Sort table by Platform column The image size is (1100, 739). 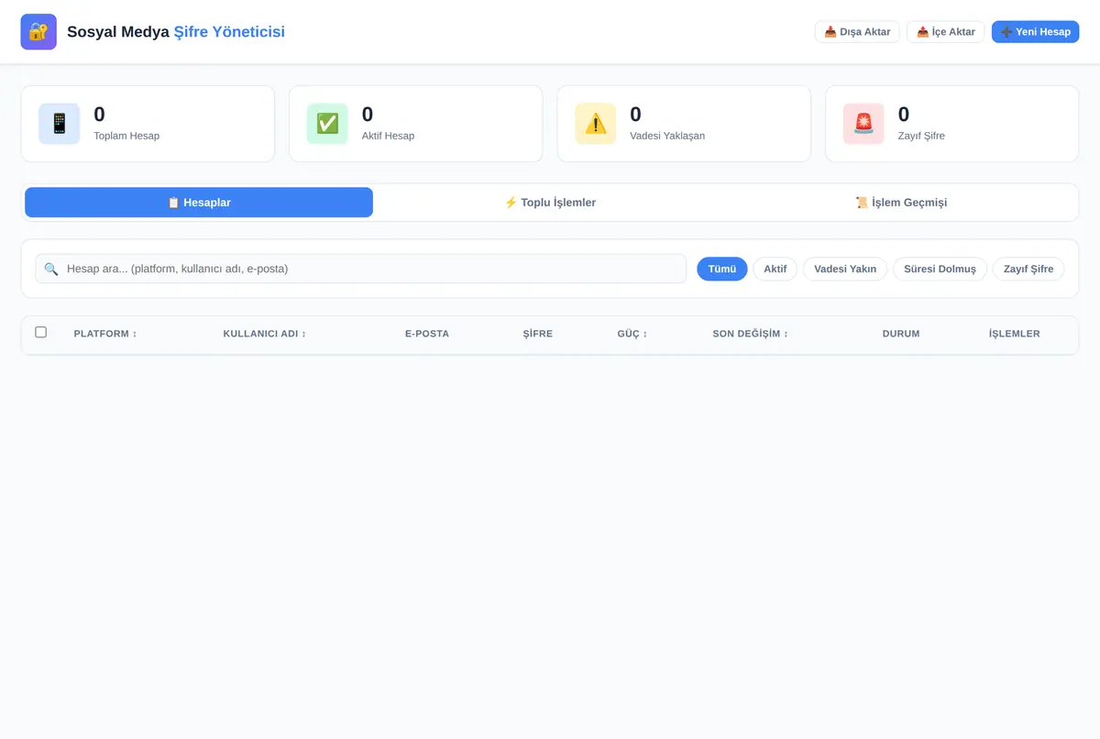pyautogui.click(x=105, y=334)
